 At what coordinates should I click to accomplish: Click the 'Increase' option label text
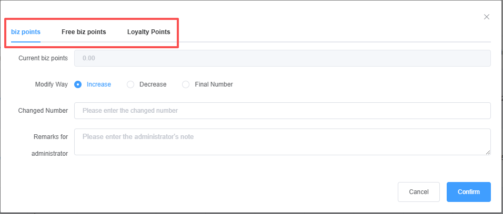99,84
